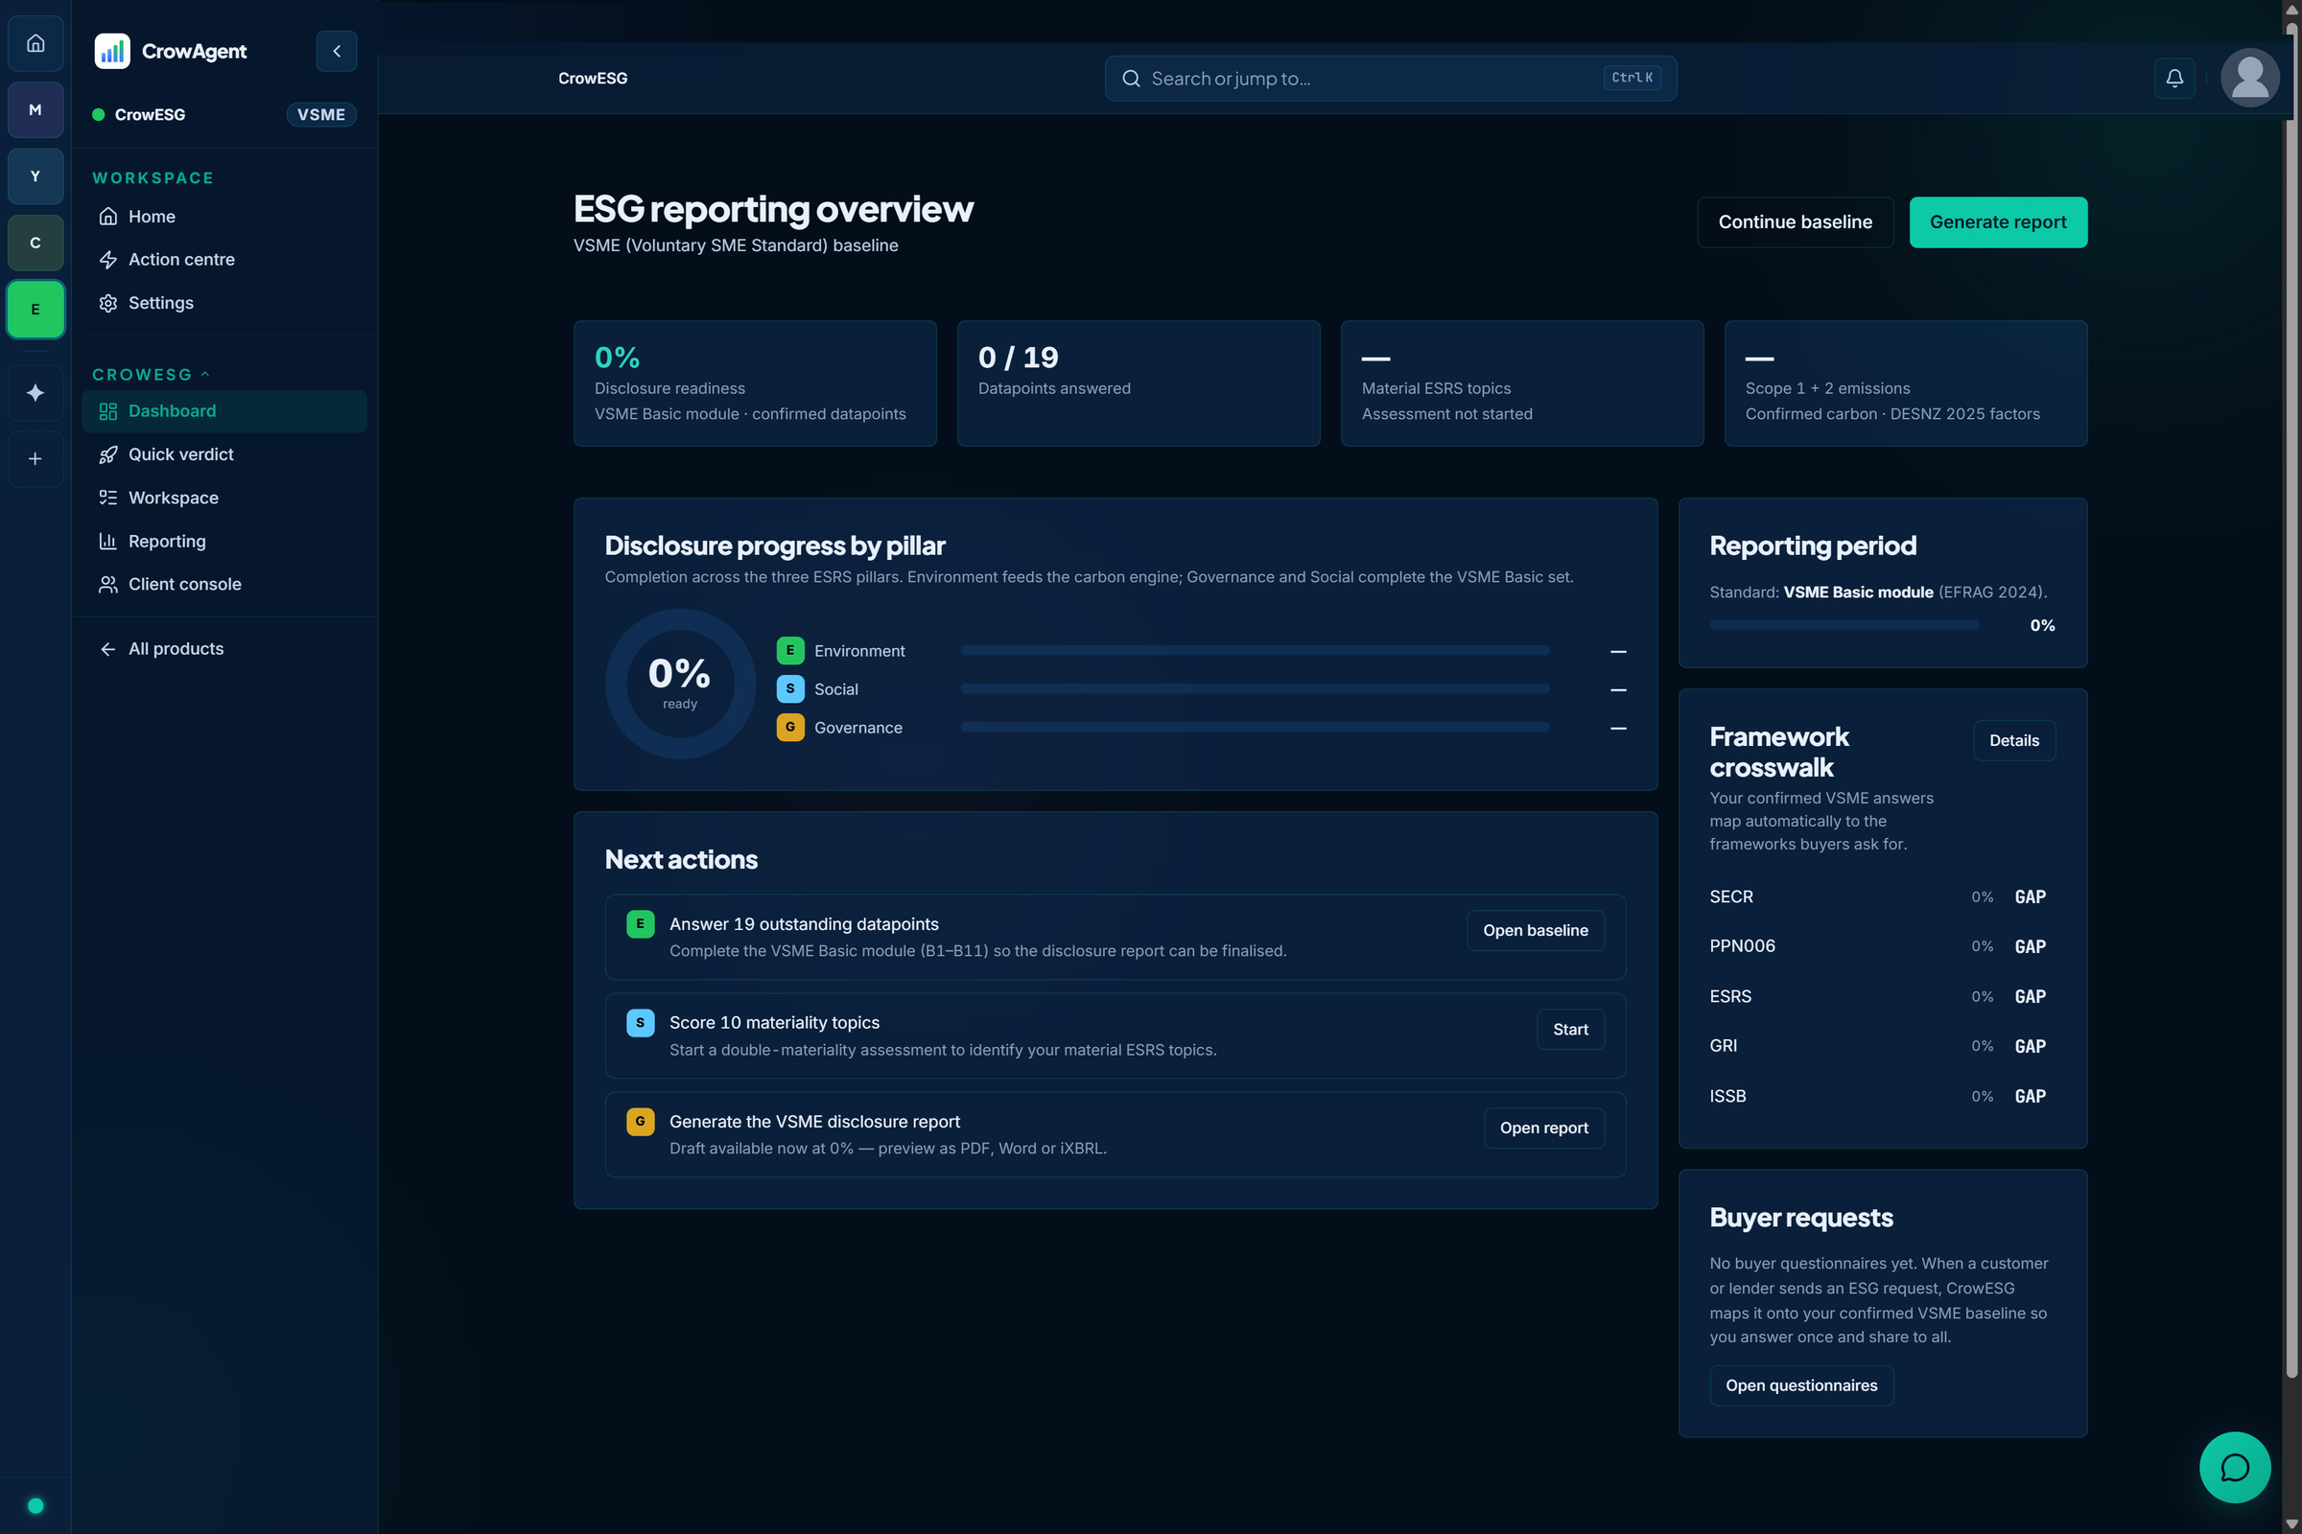Click the Material ESRS topics card
The height and width of the screenshot is (1534, 2302).
1522,383
